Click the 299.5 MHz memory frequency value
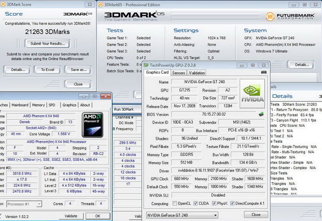Image resolution: width=322 pixels, height=221 pixels. tap(128, 143)
